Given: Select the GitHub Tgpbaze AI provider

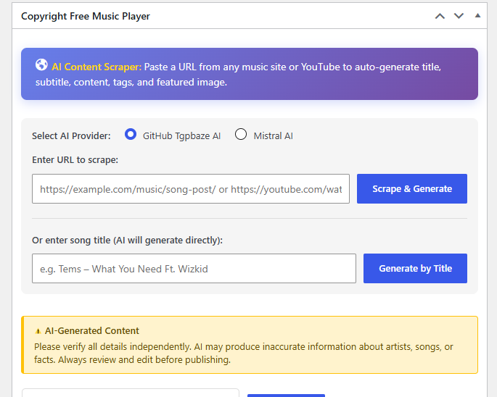Looking at the screenshot, I should [131, 134].
